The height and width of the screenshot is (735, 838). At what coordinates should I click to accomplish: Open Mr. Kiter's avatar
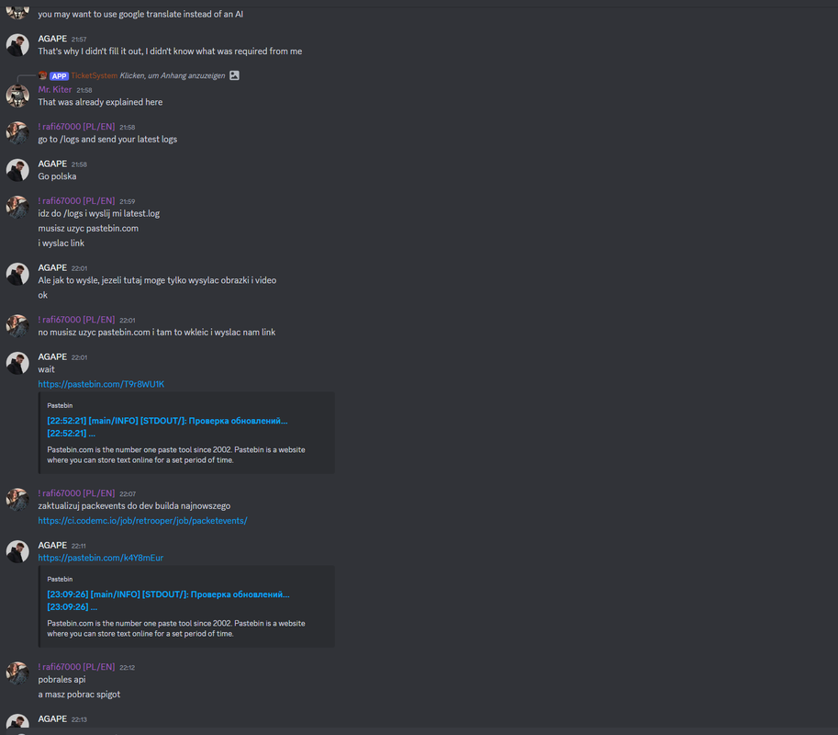(x=17, y=96)
